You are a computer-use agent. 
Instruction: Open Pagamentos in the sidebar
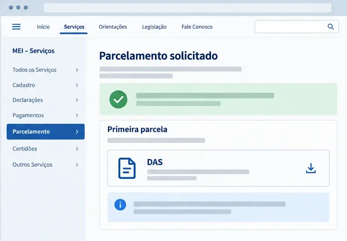coord(46,116)
